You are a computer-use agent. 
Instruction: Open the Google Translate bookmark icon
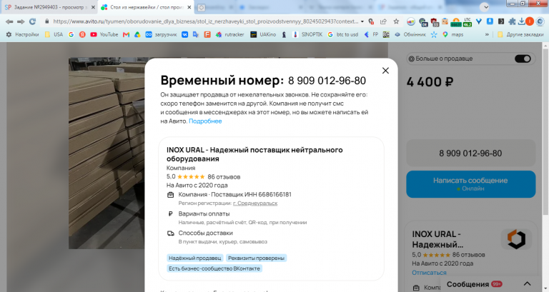196,34
